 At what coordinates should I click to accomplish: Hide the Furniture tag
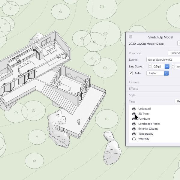(134, 119)
